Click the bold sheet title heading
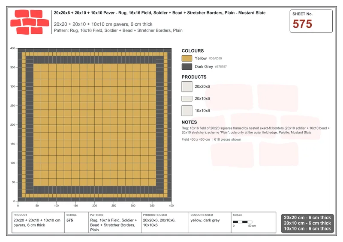Screen dimensions: 343x242 pyautogui.click(x=159, y=13)
